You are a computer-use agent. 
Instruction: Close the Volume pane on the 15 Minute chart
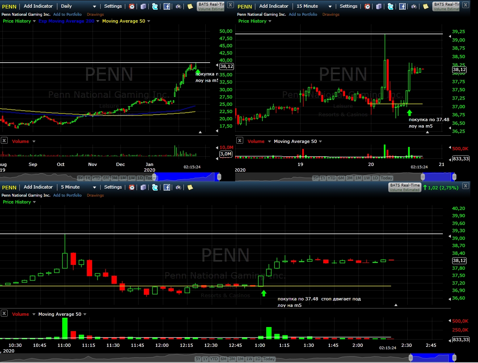240,141
